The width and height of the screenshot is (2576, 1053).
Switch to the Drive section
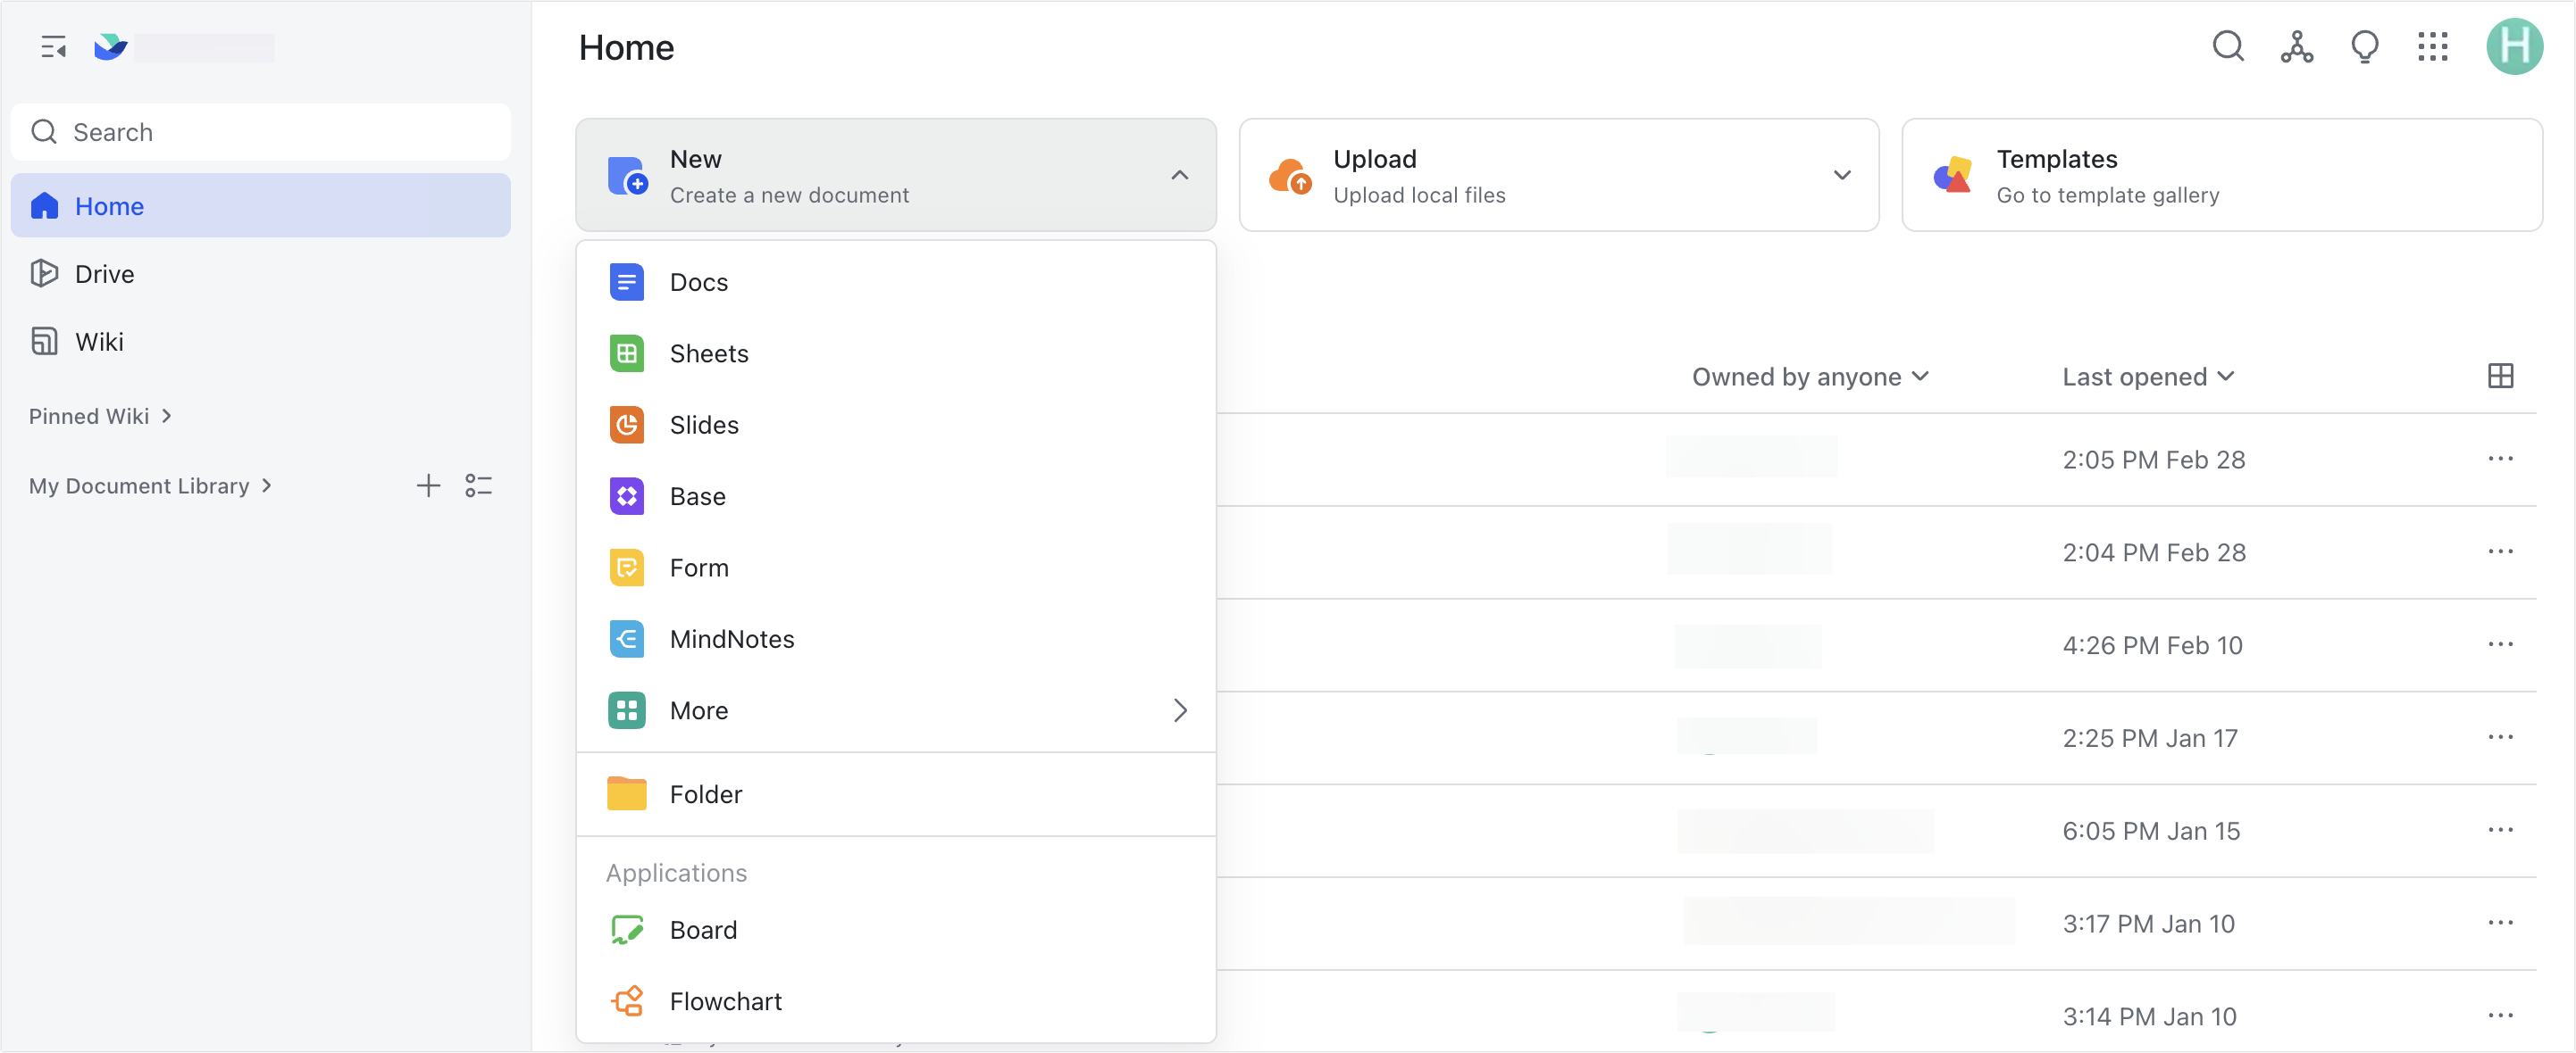(x=103, y=273)
